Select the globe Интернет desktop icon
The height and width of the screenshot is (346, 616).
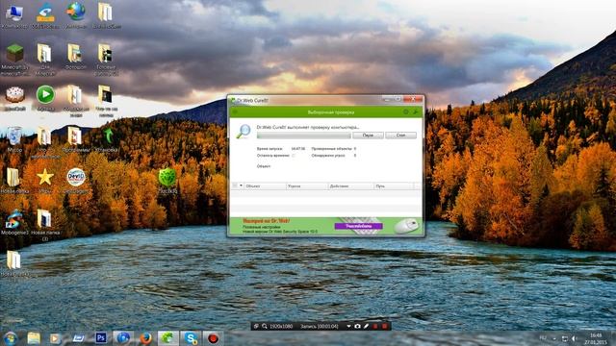(x=76, y=15)
